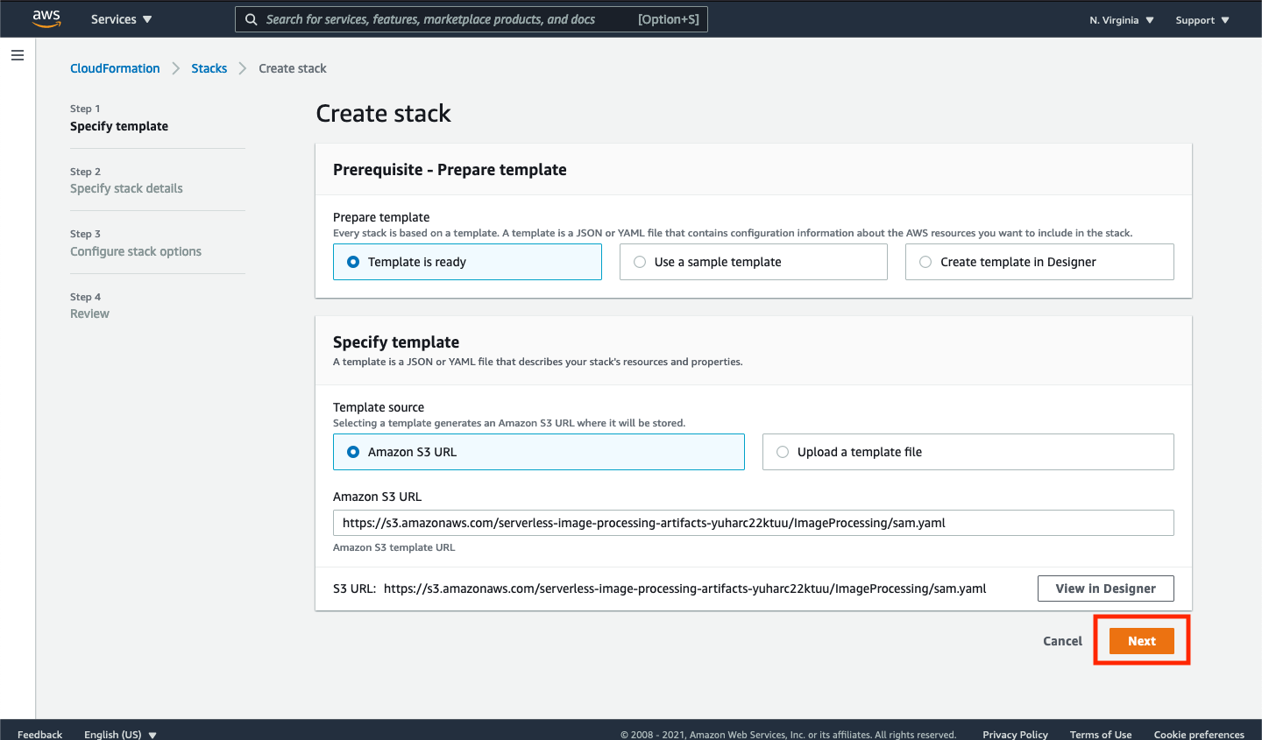Choose the Create template in Designer option
This screenshot has height=740, width=1262.
1039,262
